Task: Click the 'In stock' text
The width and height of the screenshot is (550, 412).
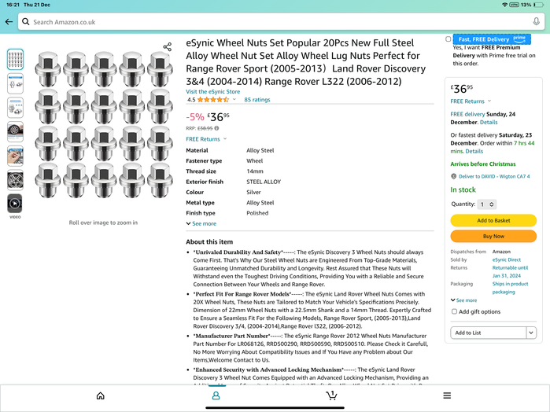Action: tap(463, 189)
